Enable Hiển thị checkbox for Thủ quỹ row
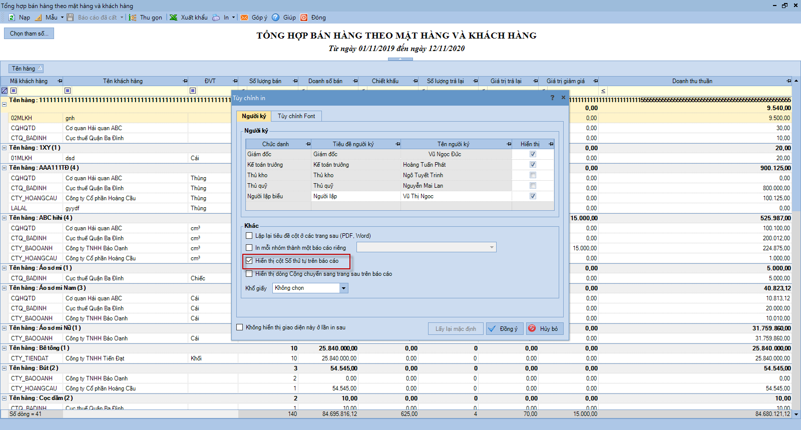The width and height of the screenshot is (801, 430). 533,186
